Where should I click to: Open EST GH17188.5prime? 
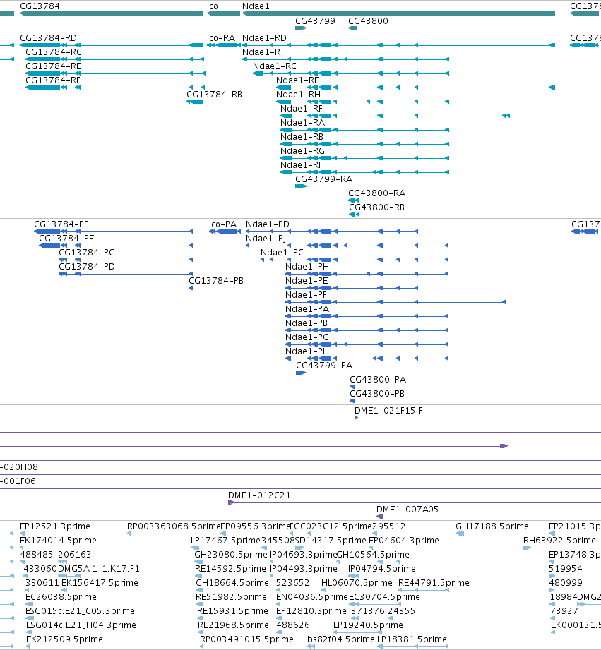coord(492,526)
